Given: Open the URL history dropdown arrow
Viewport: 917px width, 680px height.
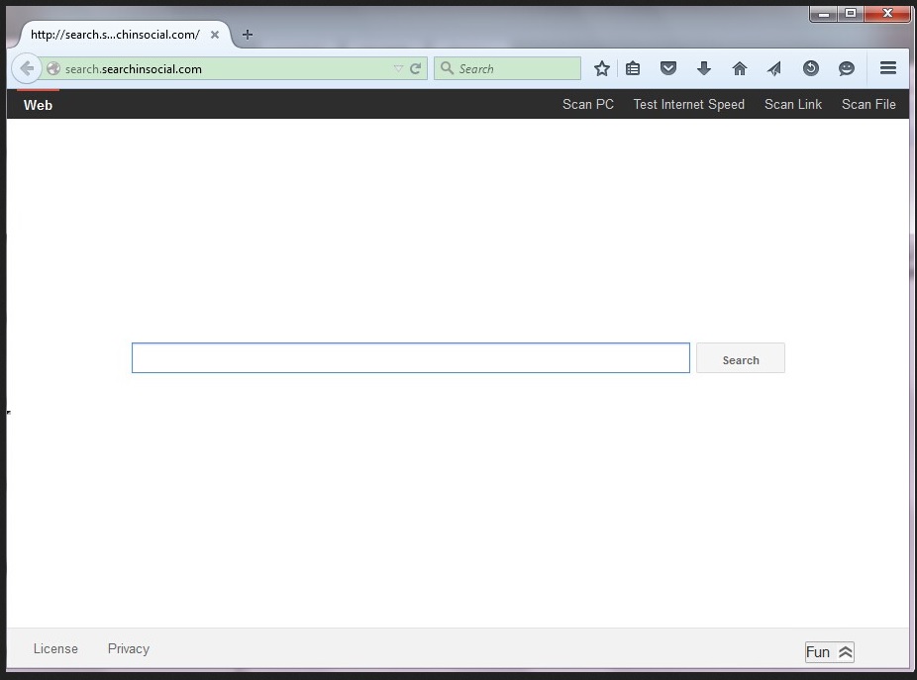Looking at the screenshot, I should [x=398, y=68].
